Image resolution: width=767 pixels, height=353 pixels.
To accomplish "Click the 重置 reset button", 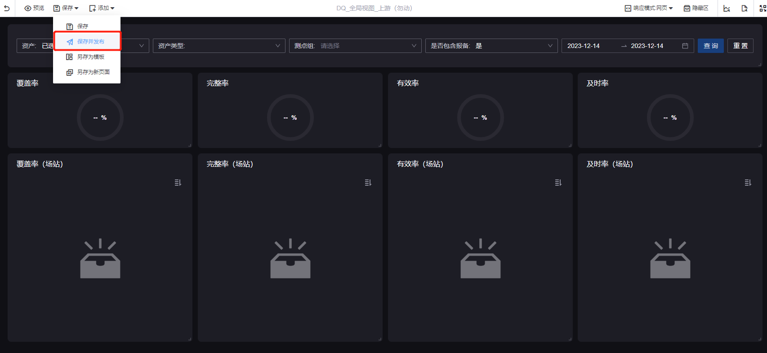I will point(740,46).
